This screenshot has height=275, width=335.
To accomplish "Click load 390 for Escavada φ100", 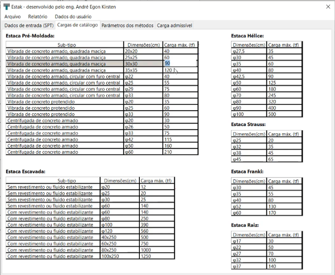I will point(157,225).
